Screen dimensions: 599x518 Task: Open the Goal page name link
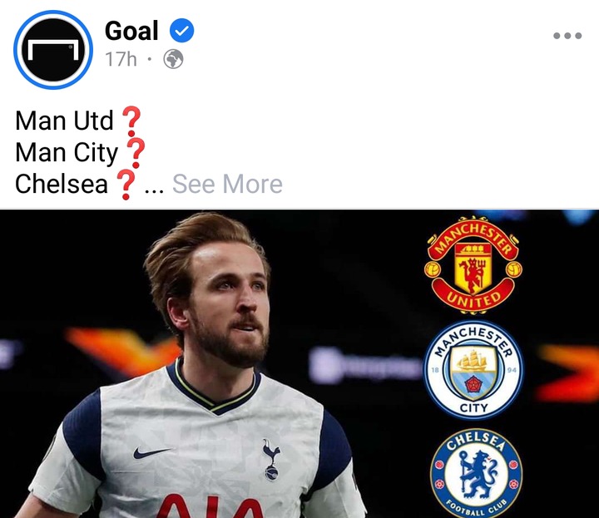[131, 31]
